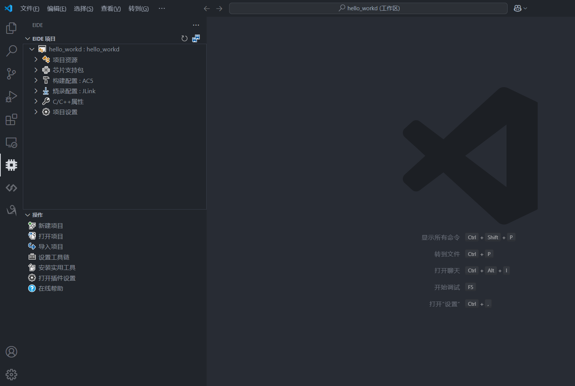The width and height of the screenshot is (575, 386).
Task: Click the 打开项目 action label
Action: 51,236
